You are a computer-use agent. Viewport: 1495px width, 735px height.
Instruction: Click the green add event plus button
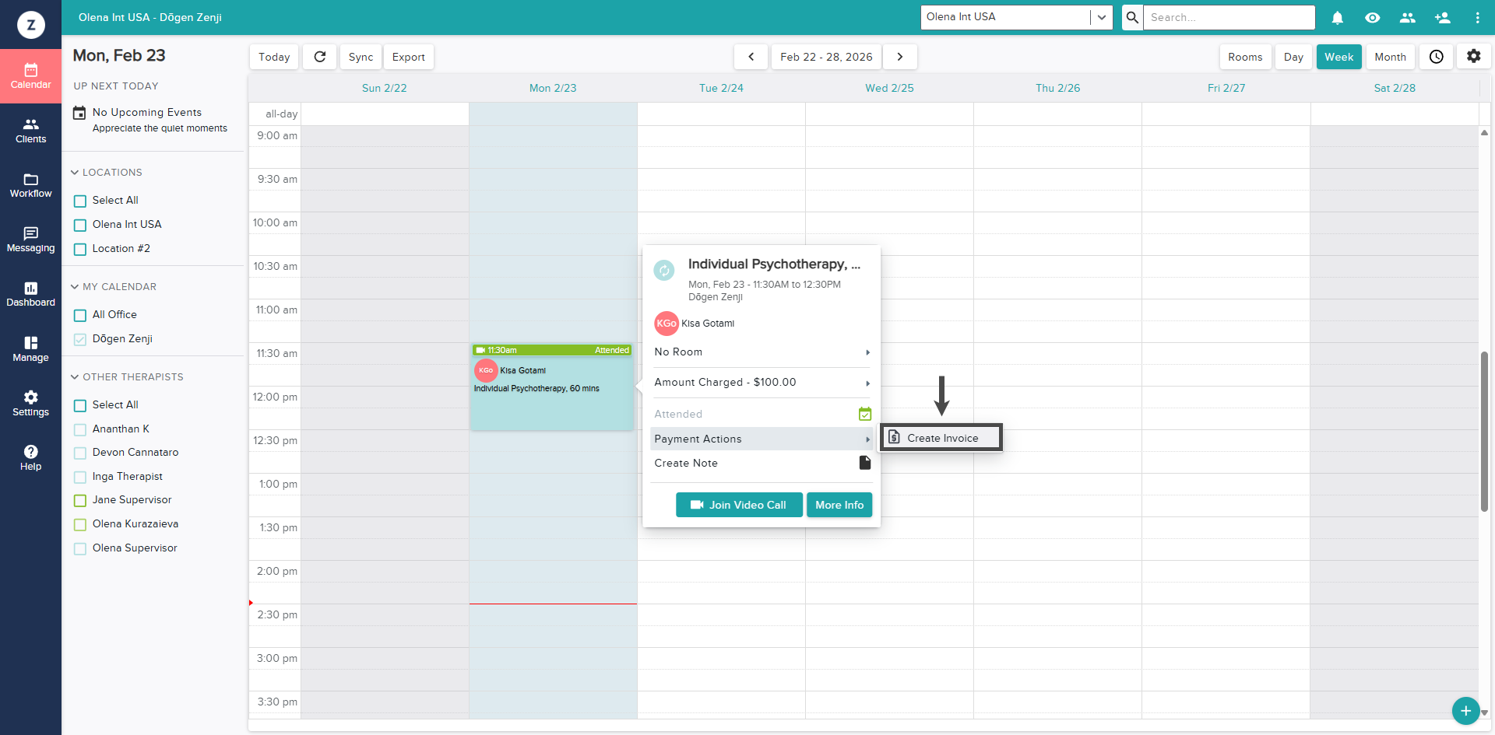(x=1465, y=710)
